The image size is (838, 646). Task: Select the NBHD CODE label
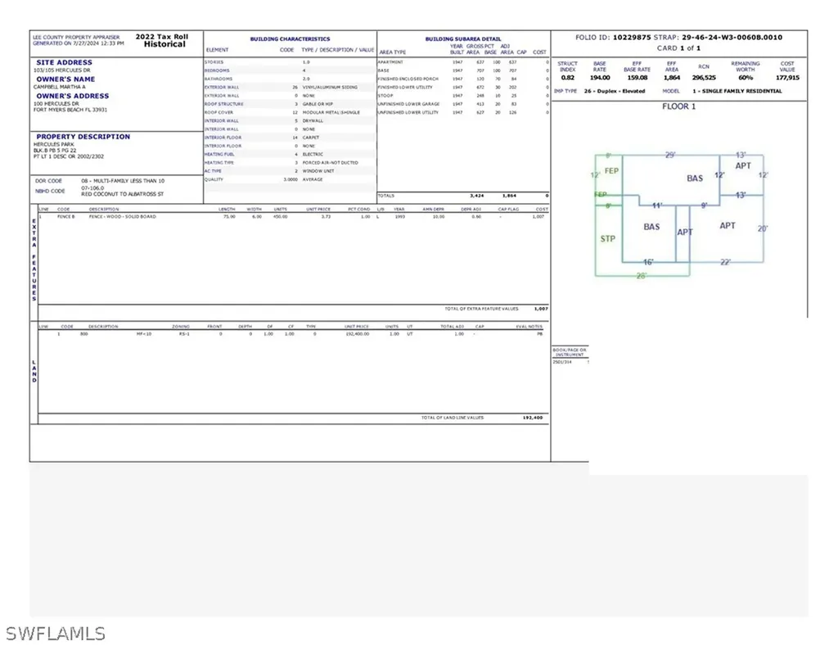click(52, 191)
